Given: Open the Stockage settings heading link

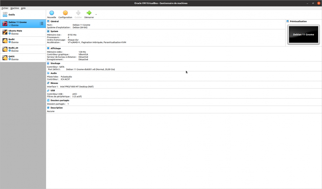Looking at the screenshot, I should pos(55,63).
